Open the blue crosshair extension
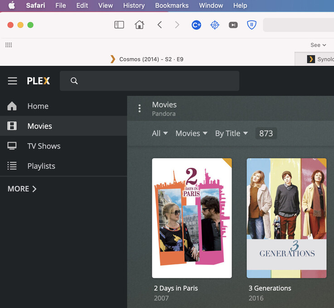The width and height of the screenshot is (334, 308). pyautogui.click(x=215, y=25)
